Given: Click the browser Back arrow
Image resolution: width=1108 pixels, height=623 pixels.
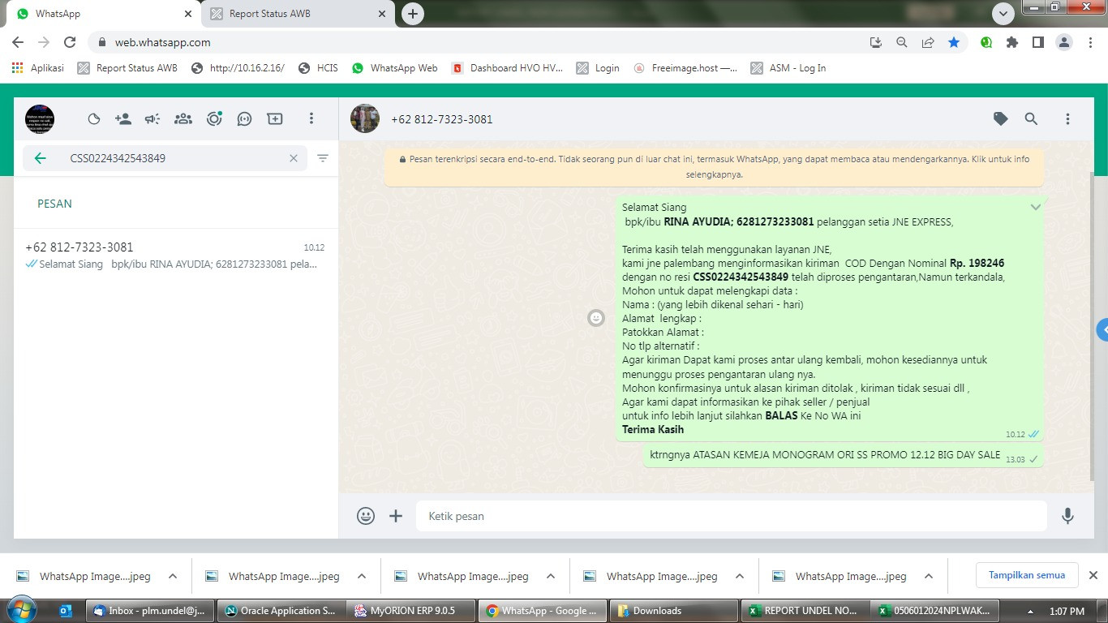Looking at the screenshot, I should [x=18, y=42].
